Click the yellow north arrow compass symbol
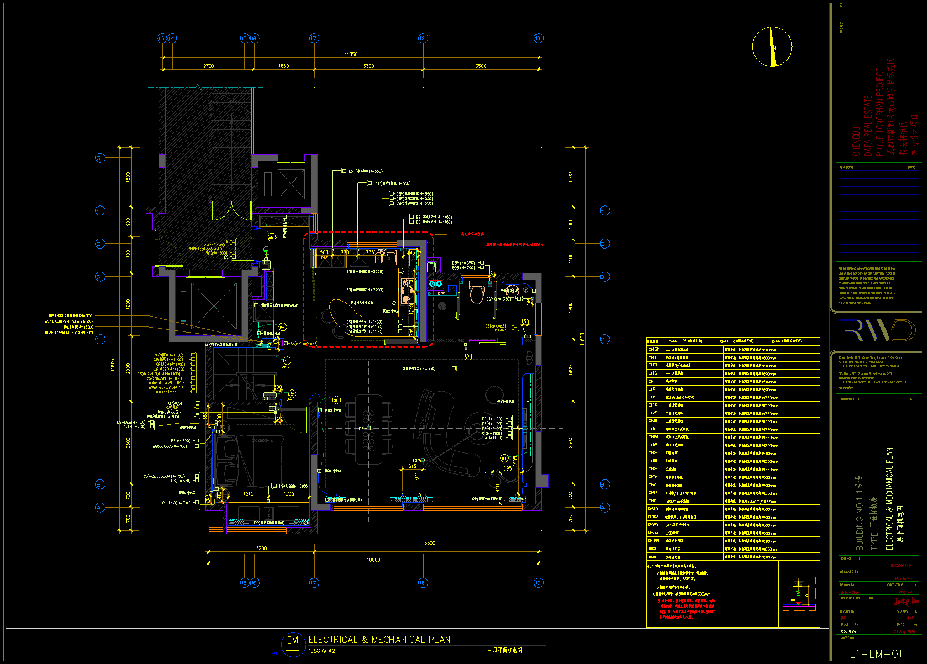 click(x=772, y=46)
